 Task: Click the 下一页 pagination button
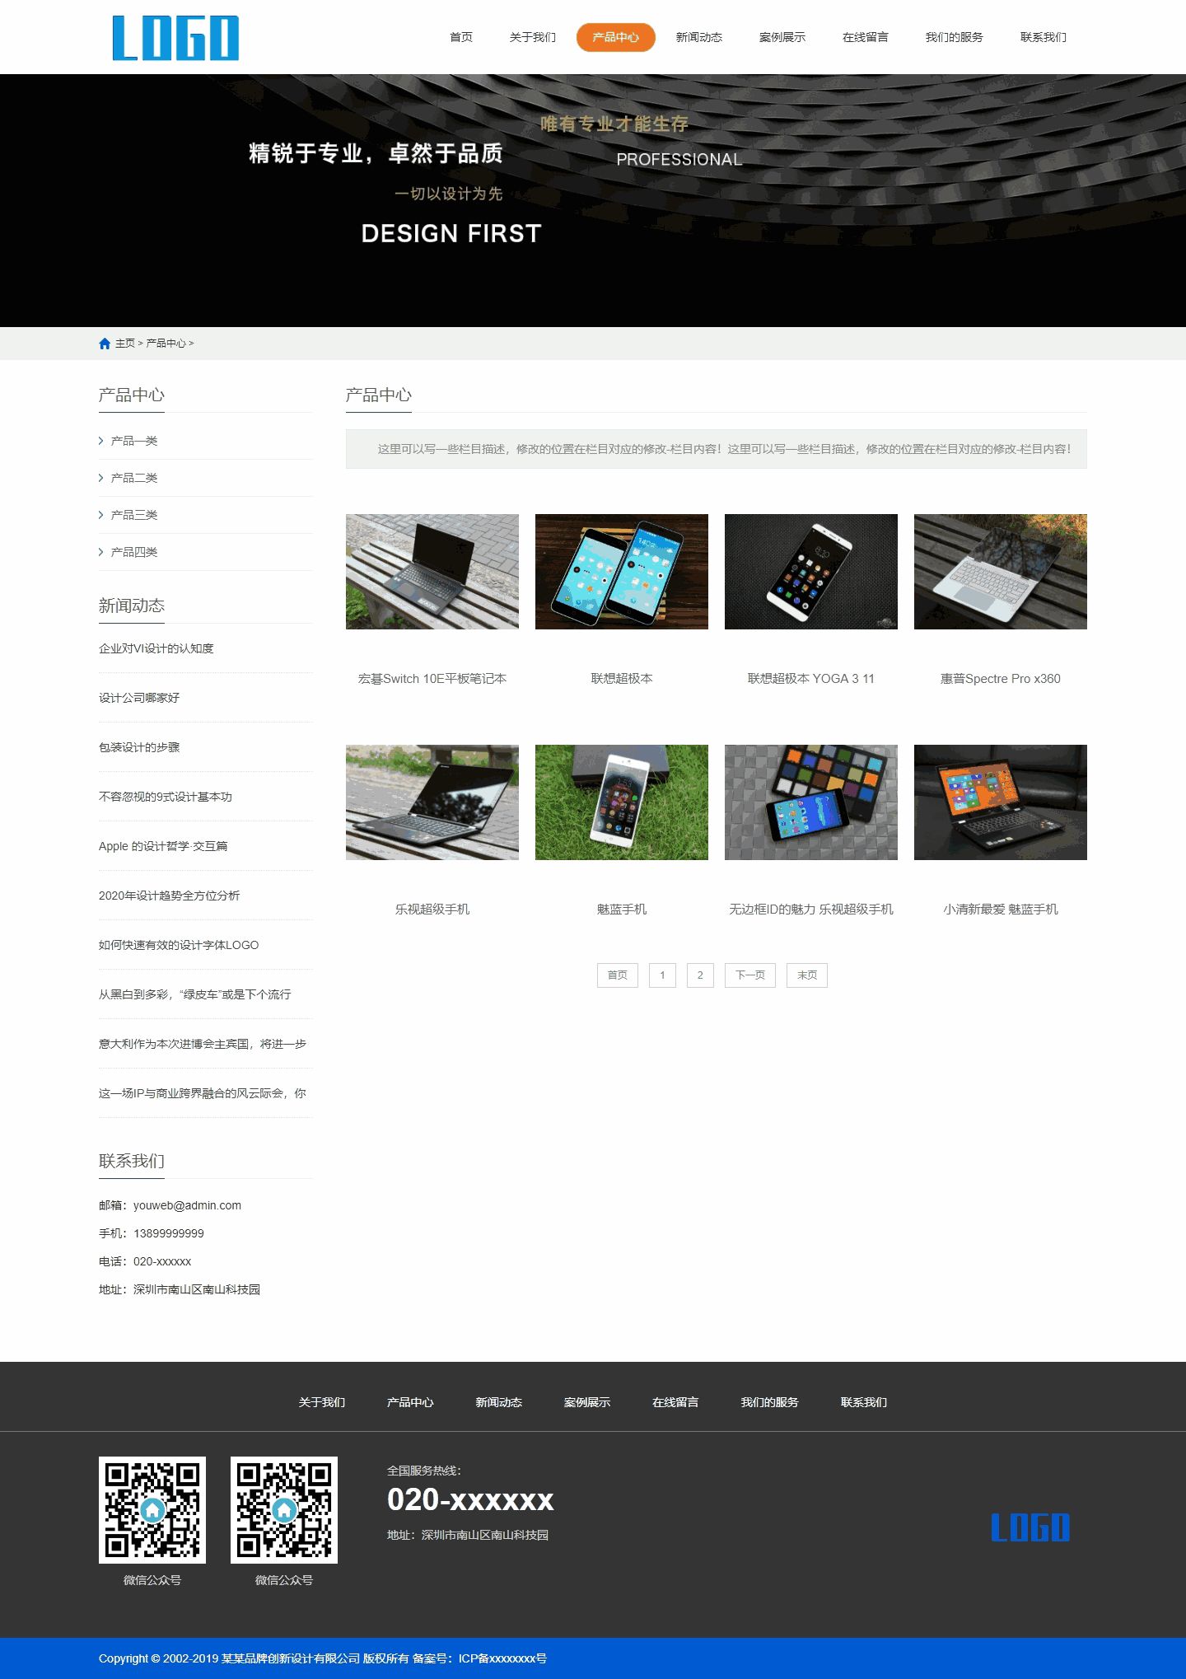(749, 975)
